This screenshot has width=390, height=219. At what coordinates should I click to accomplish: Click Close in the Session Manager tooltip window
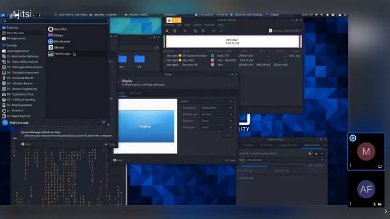tap(110, 144)
